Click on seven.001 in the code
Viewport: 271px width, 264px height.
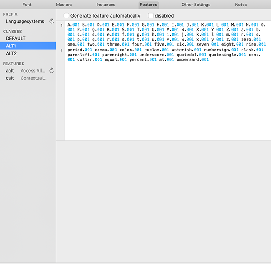point(207,44)
